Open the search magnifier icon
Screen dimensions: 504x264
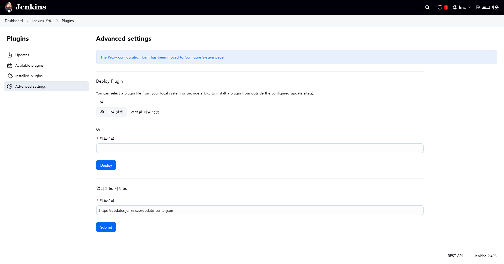point(427,7)
